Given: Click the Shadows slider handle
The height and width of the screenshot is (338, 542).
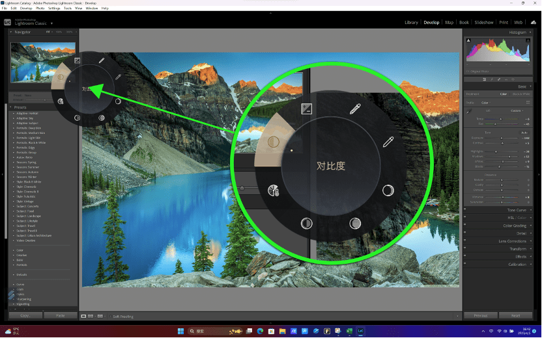Looking at the screenshot, I should (509, 157).
